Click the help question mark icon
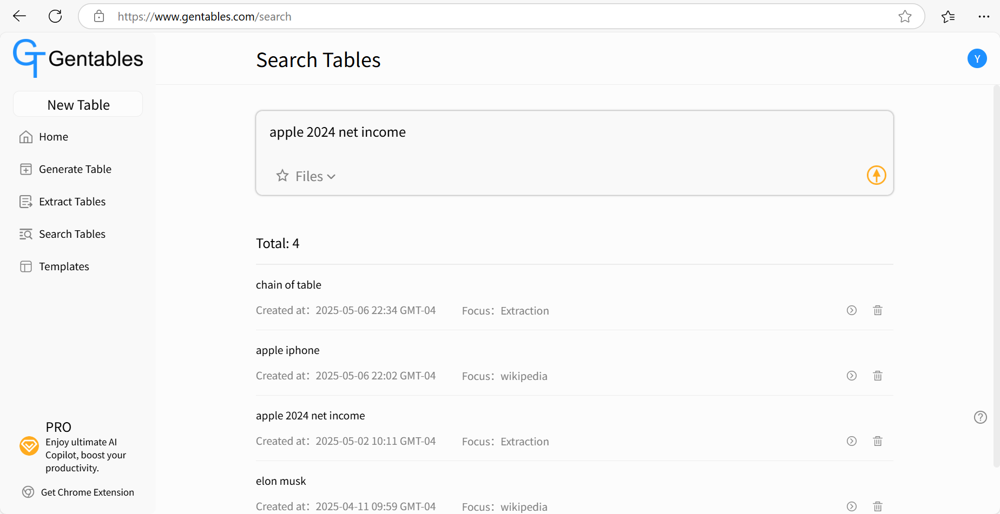The width and height of the screenshot is (1000, 514). click(x=980, y=417)
